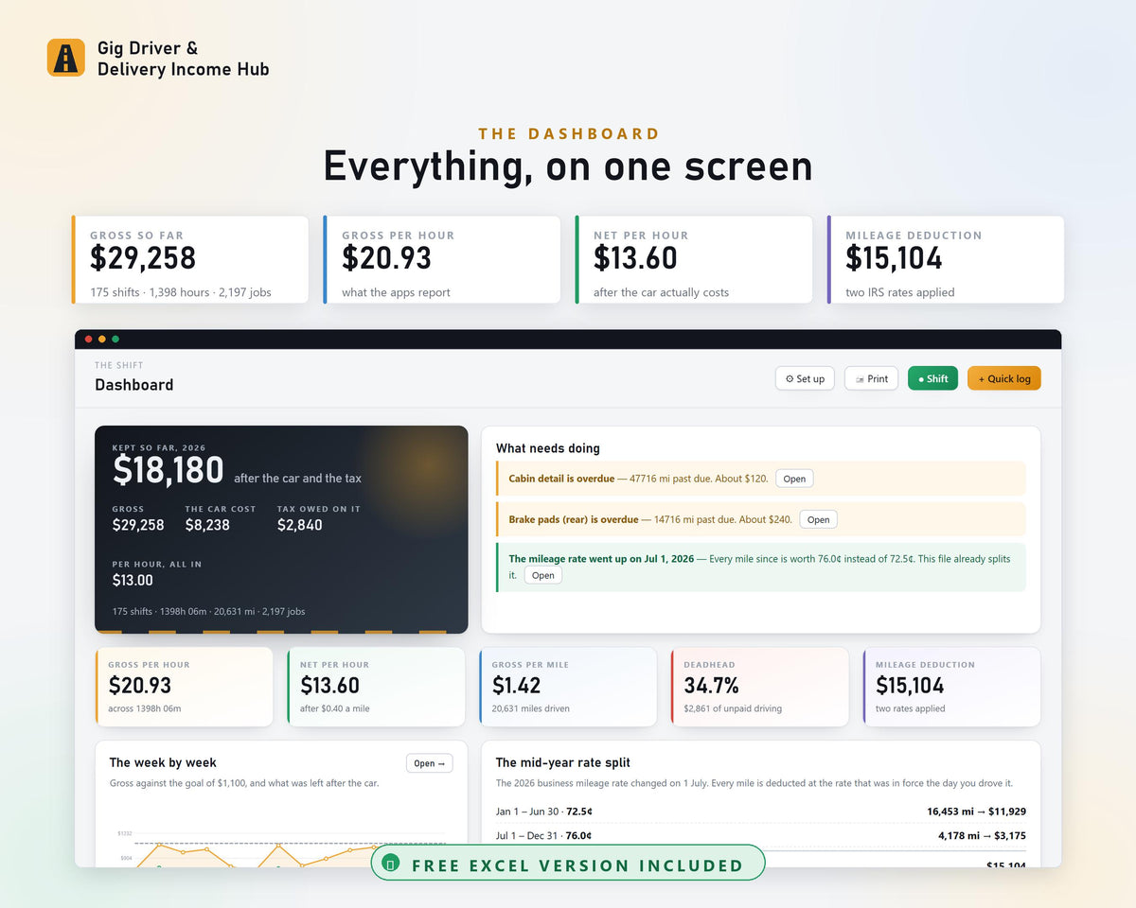The width and height of the screenshot is (1136, 908).
Task: Click the 175 shifts · 1,398 hours · 2,197 jobs text
Action: point(181,292)
